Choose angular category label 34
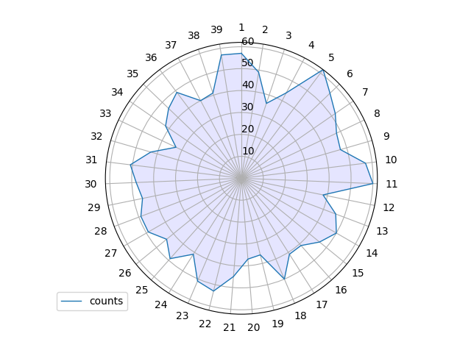 tap(117, 92)
